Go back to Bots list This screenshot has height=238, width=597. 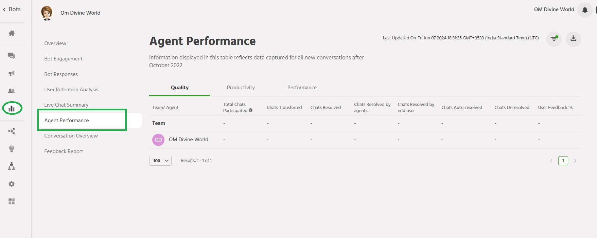[x=12, y=10]
